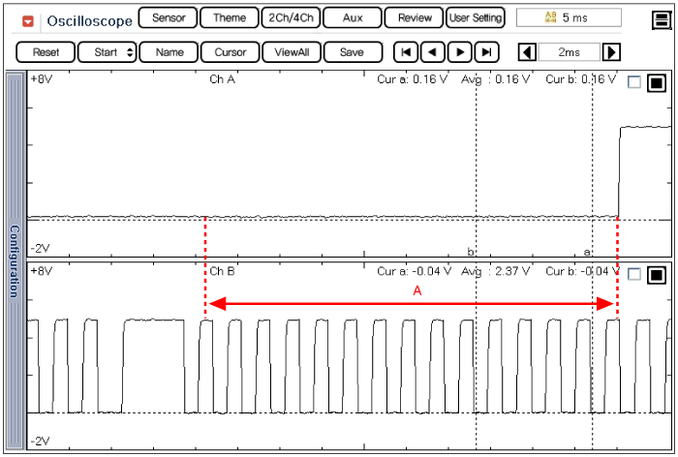Increase the time base from 2ms
Screen dimensions: 678x457
click(611, 52)
